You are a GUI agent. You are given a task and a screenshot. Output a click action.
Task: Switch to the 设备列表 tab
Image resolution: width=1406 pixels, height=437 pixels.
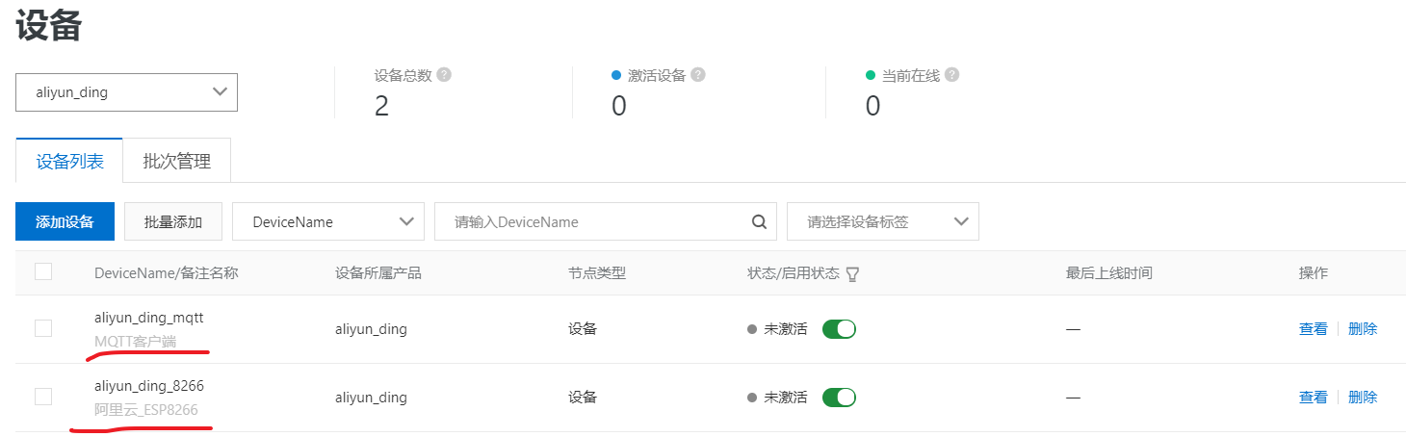(x=69, y=162)
